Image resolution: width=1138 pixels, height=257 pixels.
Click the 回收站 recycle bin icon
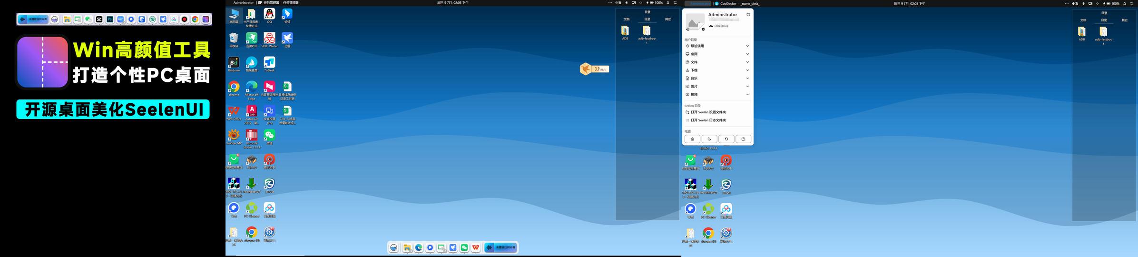[234, 39]
